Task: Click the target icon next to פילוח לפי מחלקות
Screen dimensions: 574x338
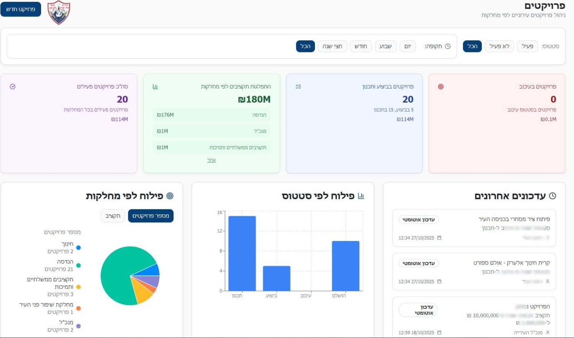Action: tap(170, 196)
